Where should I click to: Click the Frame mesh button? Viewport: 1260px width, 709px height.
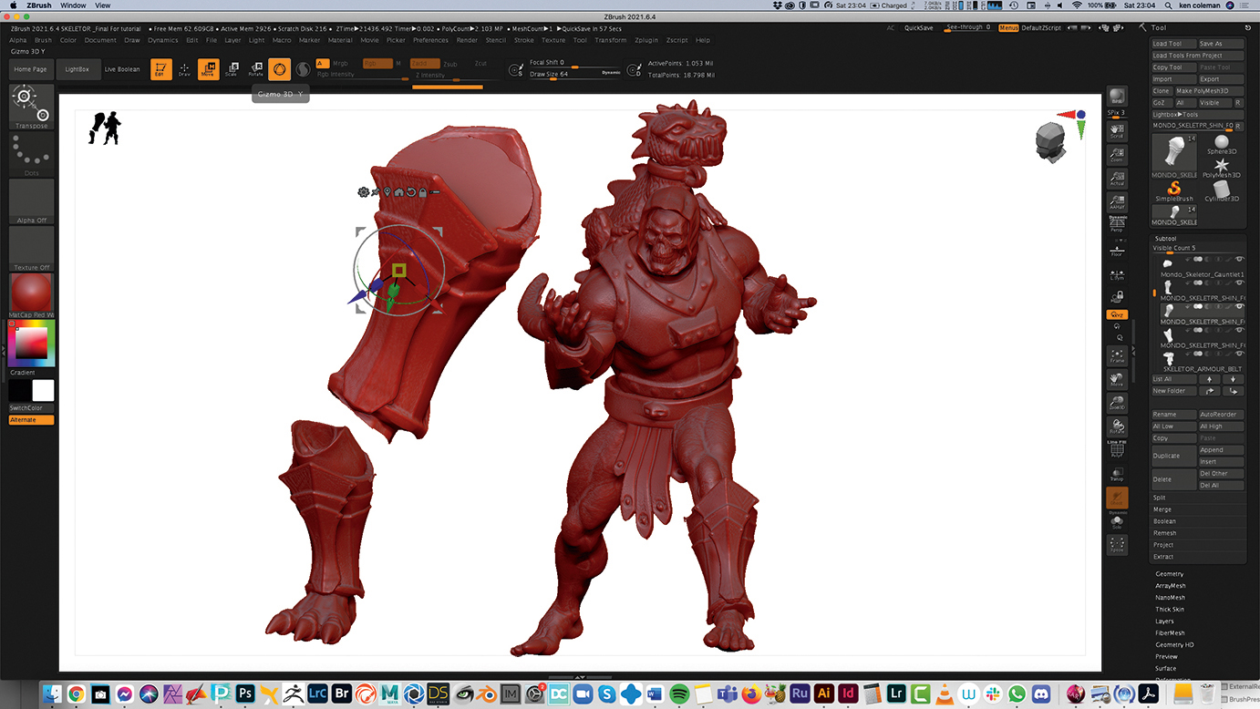coord(1117,356)
